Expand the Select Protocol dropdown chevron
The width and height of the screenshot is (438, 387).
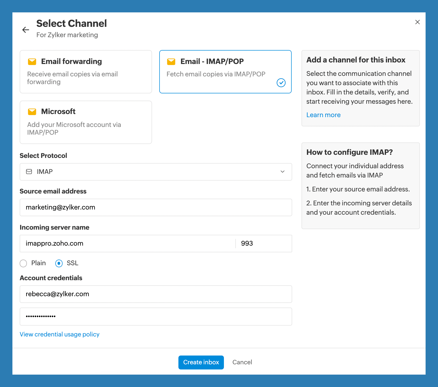(x=283, y=172)
